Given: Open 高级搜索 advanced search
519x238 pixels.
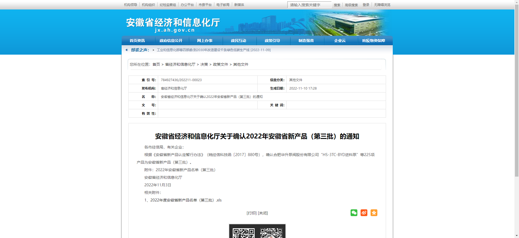Looking at the screenshot, I should (x=351, y=5).
